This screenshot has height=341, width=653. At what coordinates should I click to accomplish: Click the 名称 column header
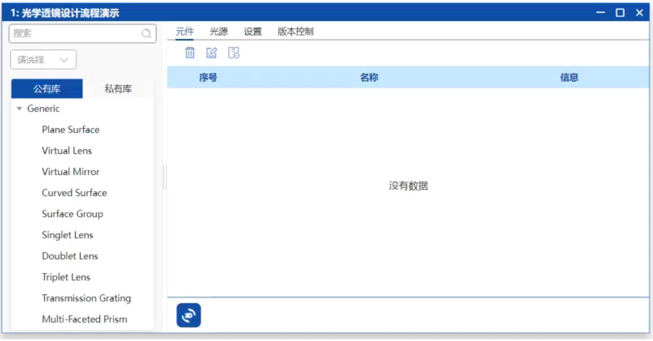(x=369, y=78)
